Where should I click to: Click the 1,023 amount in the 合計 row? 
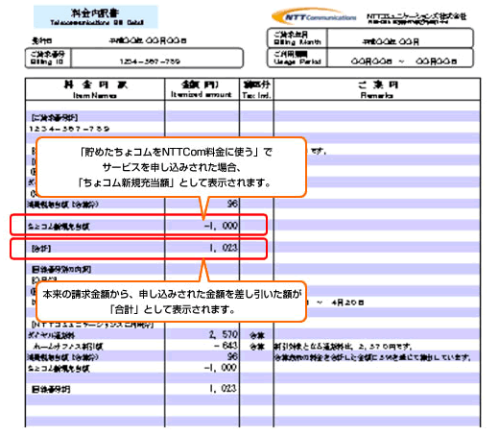(x=224, y=248)
